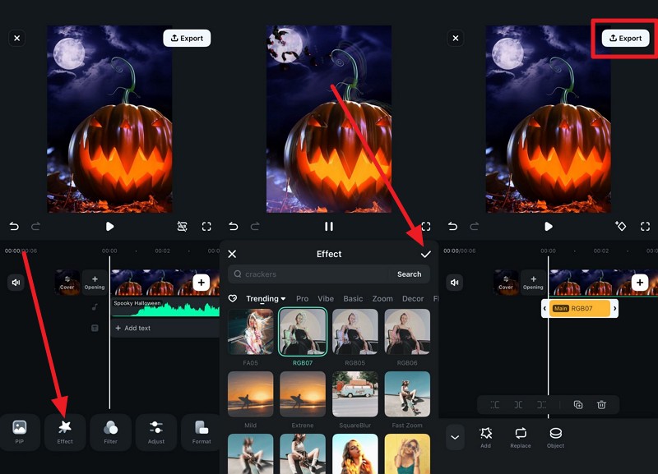Toggle the heart favorites filter
The image size is (658, 474).
coord(233,299)
